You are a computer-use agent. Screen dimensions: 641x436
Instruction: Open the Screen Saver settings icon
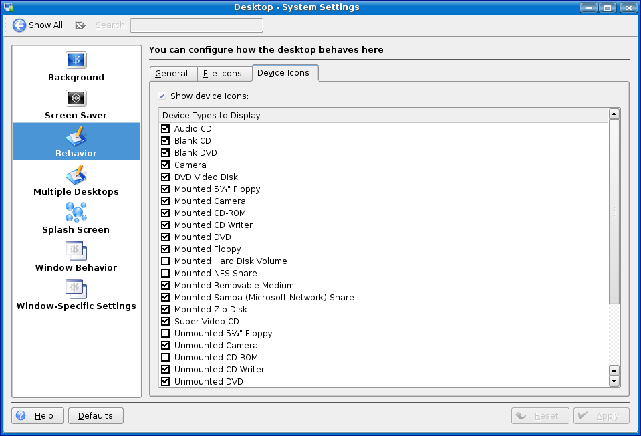[x=76, y=99]
